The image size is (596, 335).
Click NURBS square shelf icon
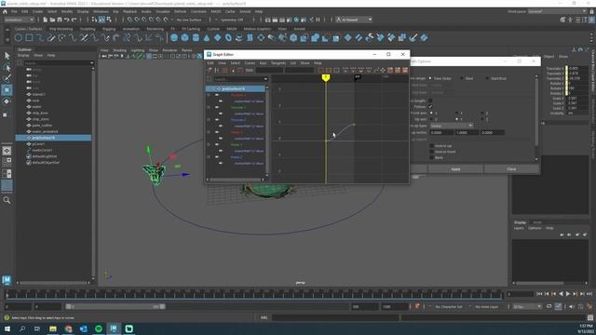click(x=29, y=37)
